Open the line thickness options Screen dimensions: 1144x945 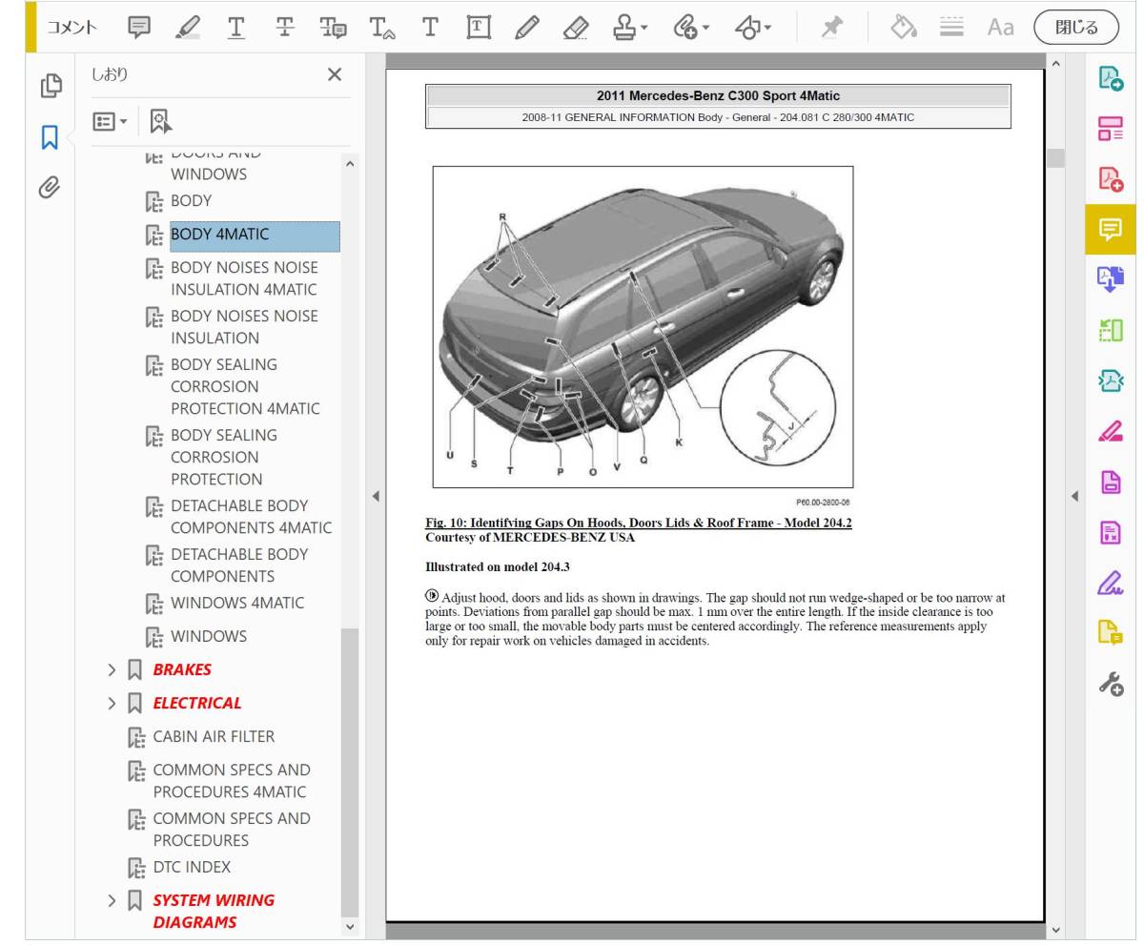pos(951,28)
